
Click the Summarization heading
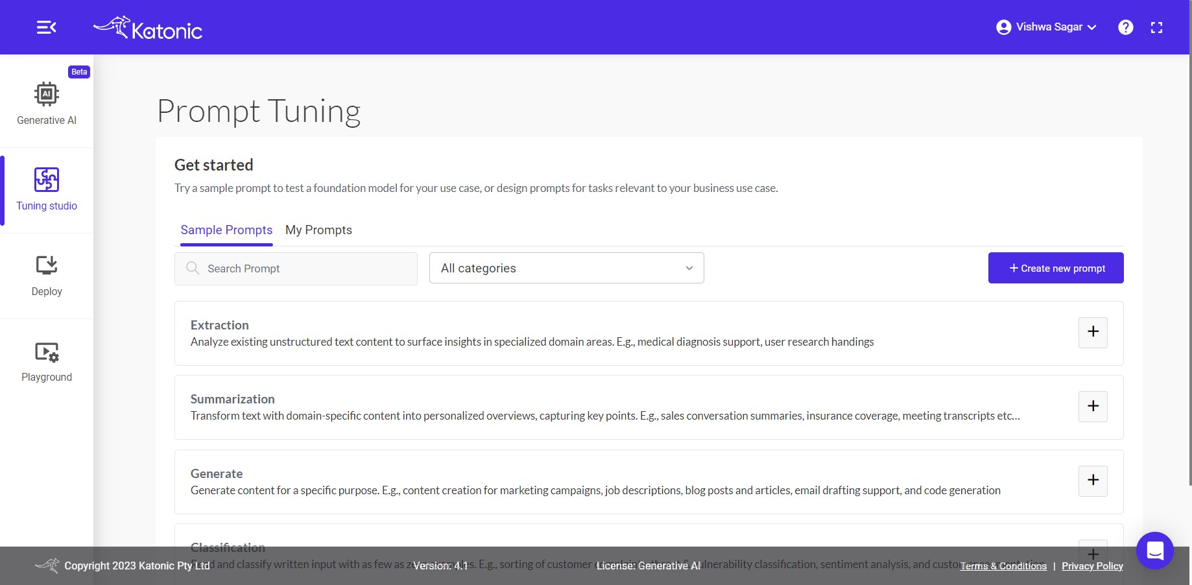233,399
